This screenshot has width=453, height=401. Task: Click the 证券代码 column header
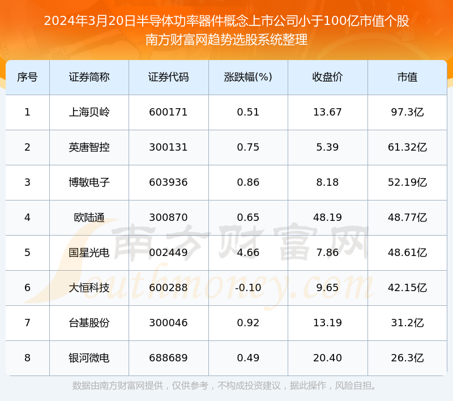click(168, 77)
